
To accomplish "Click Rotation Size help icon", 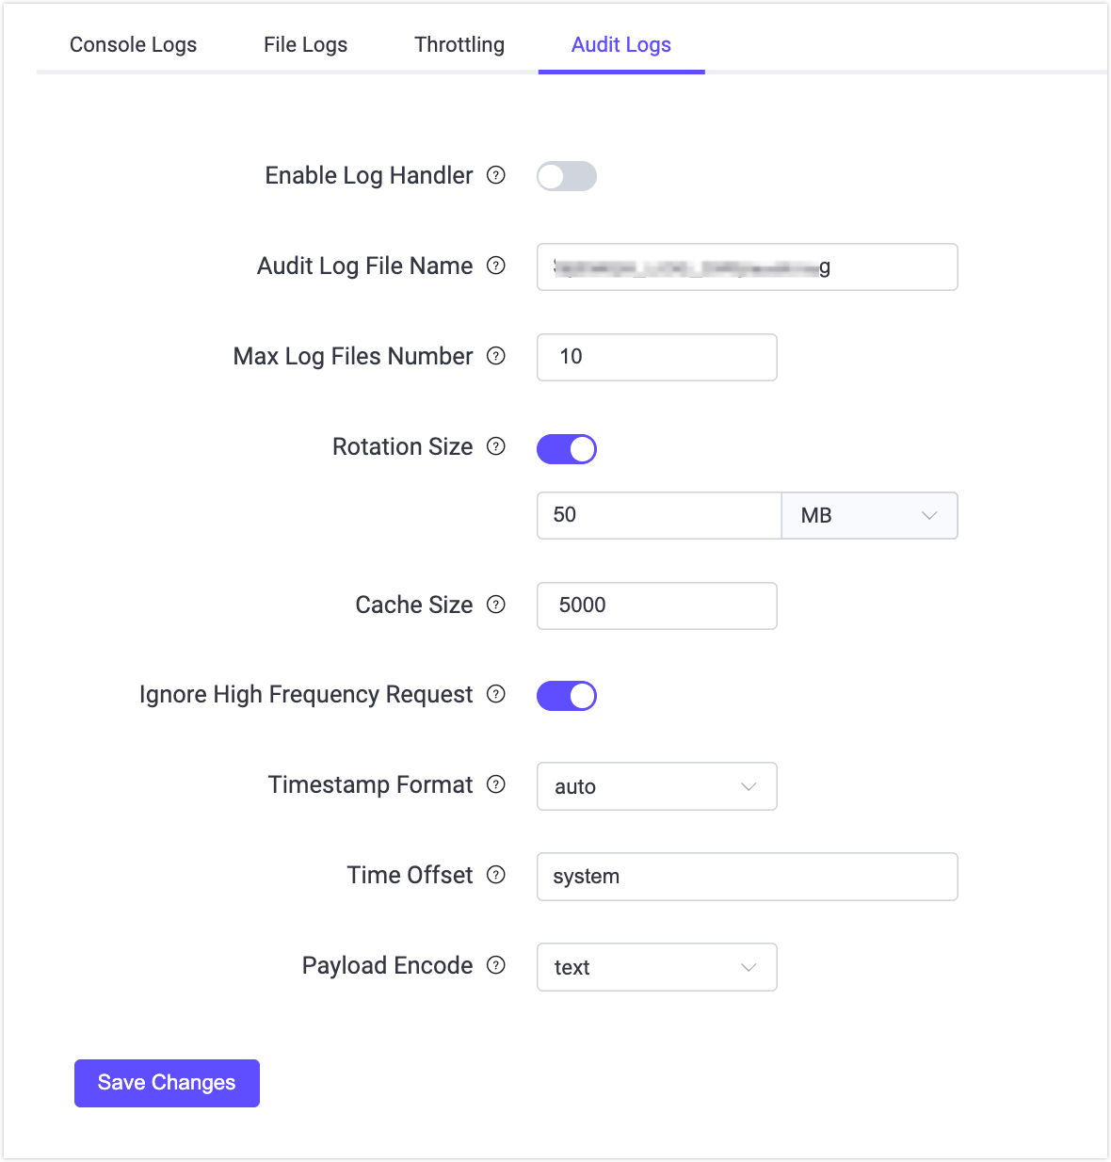I will 496,446.
